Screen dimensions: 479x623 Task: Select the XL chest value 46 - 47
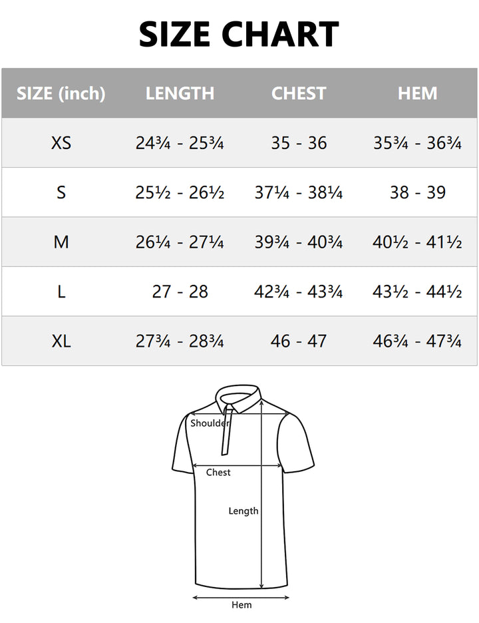(x=299, y=341)
